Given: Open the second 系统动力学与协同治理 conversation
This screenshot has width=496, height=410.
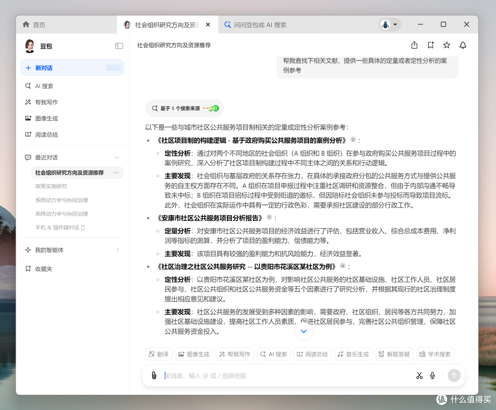Looking at the screenshot, I should [62, 214].
